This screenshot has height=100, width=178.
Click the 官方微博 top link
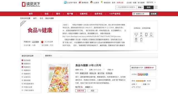(x=141, y=2)
